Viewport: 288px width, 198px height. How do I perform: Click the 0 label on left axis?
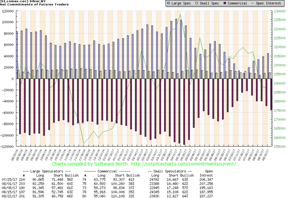click(x=13, y=79)
